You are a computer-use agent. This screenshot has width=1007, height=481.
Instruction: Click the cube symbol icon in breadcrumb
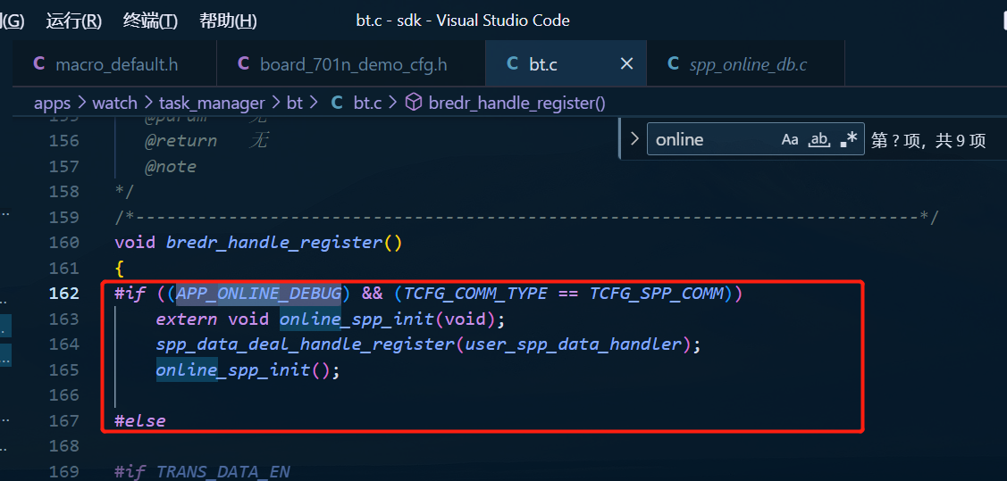(415, 103)
